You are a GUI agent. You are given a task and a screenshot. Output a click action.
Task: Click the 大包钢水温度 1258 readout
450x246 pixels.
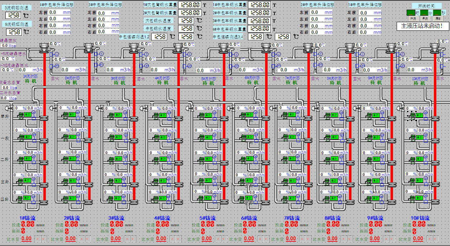tap(186, 20)
